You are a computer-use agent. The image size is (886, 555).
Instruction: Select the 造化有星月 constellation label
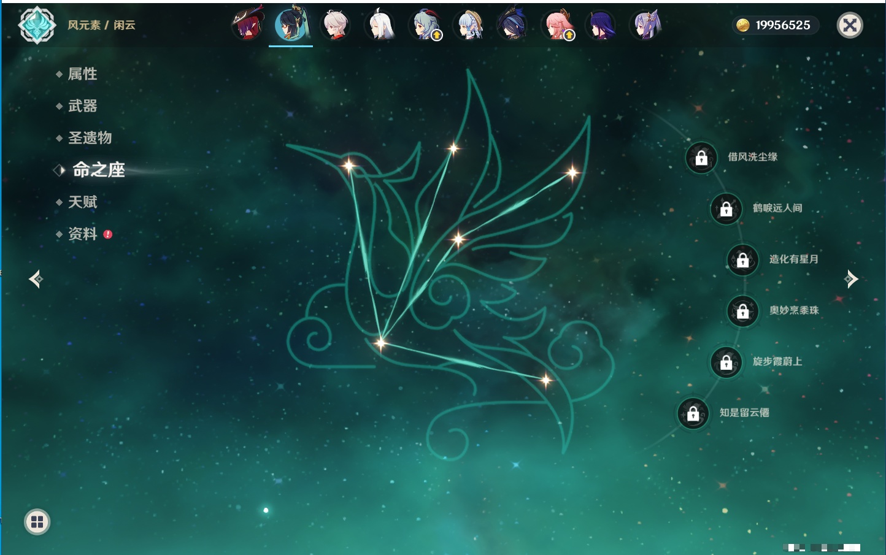(x=794, y=259)
